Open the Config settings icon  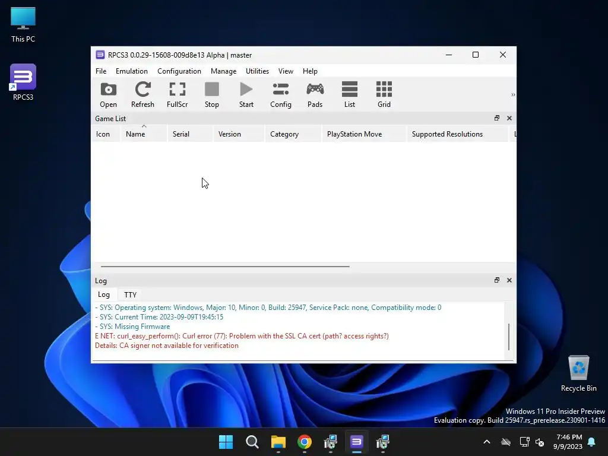(281, 95)
